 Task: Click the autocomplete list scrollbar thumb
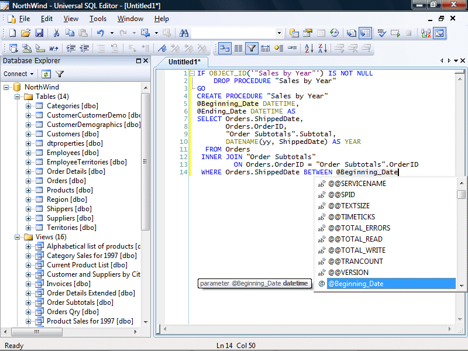[461, 194]
